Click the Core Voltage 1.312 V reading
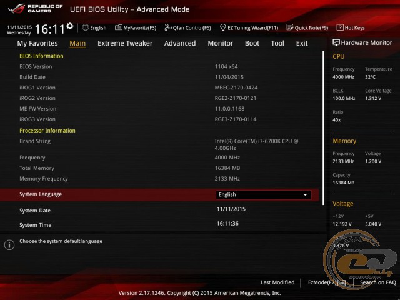Image resolution: width=400 pixels, height=300 pixels. [x=373, y=98]
